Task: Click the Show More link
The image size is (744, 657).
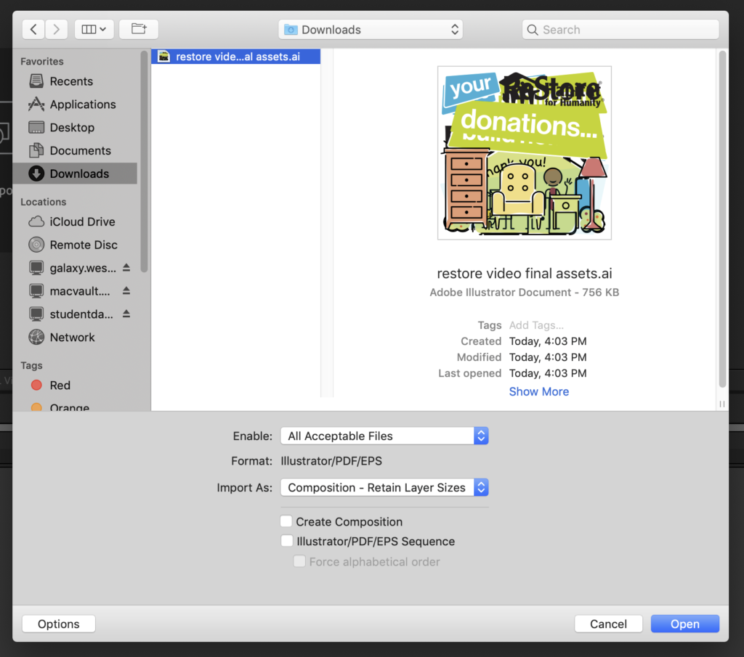Action: point(538,391)
